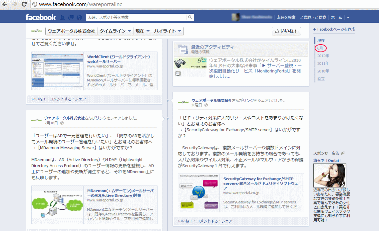The image size is (379, 231).
Task: Click globe privacy icon beside 7月18日
Action: pos(62,123)
